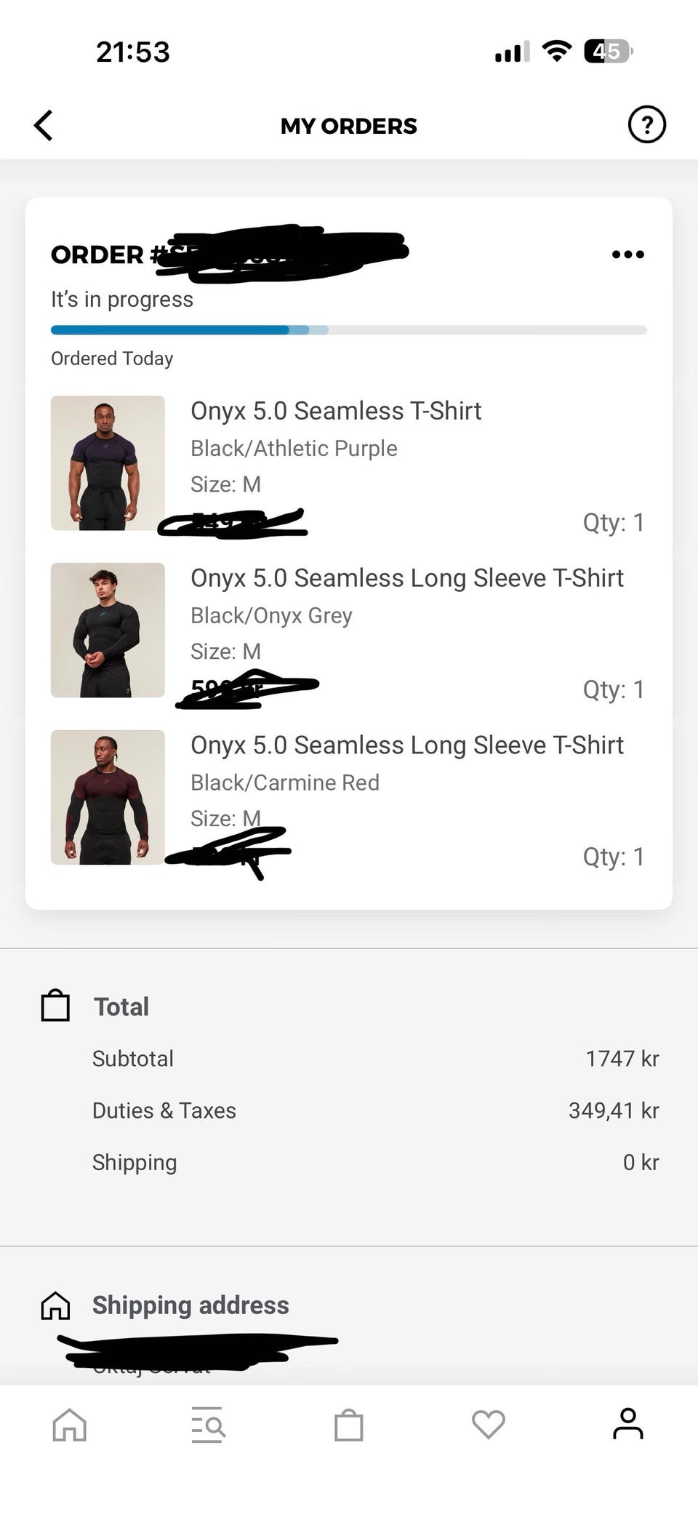This screenshot has height=1517, width=698.
Task: Open the Black/Athletic Purple T-Shirt thumbnail
Action: (108, 463)
